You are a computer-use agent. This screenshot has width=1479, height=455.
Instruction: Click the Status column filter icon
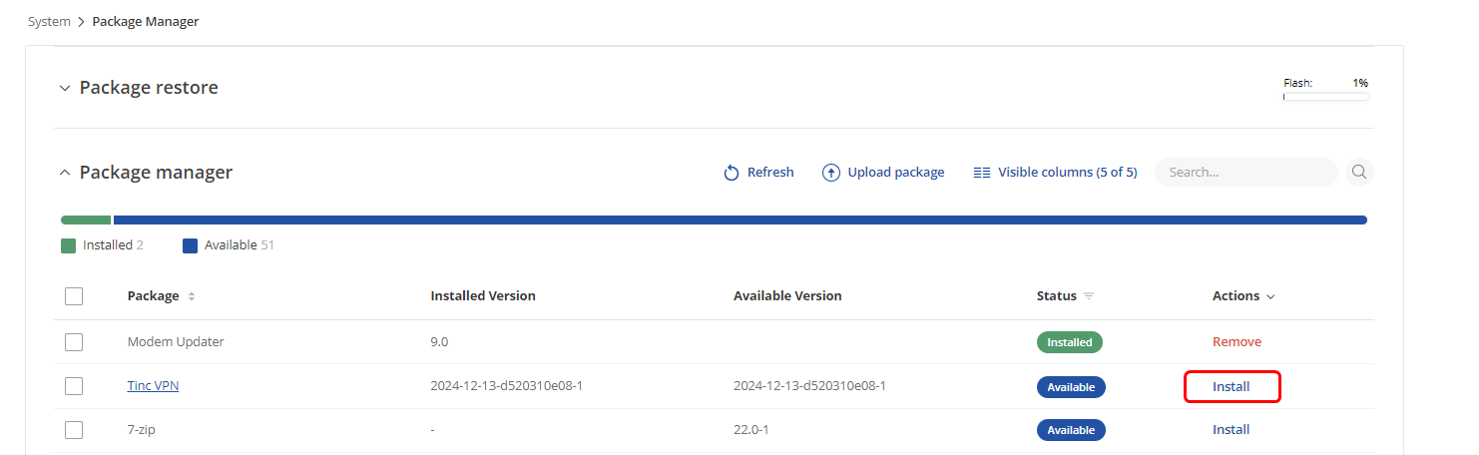click(1089, 296)
